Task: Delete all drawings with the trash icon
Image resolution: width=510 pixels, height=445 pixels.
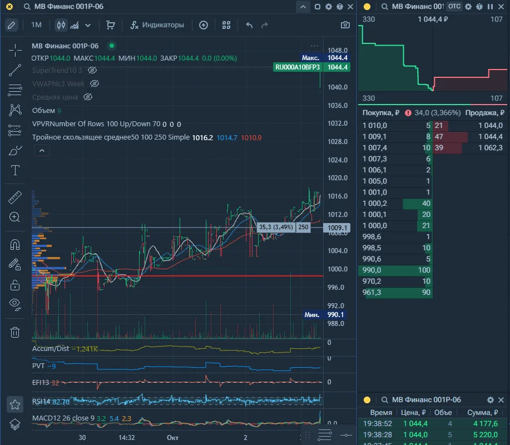Action: click(x=15, y=333)
